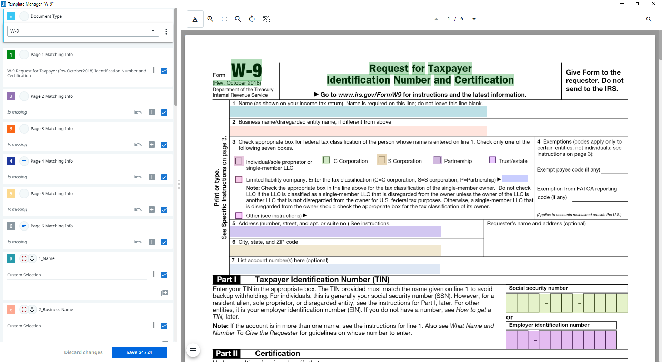Save the template with 24/24 fields

click(x=139, y=352)
